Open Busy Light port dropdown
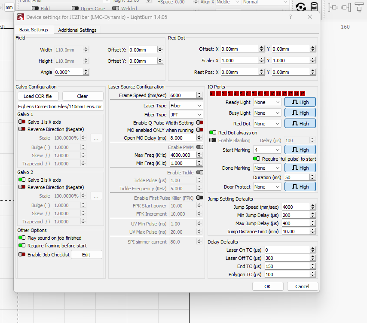Image resolution: width=367 pixels, height=323 pixels. pos(267,113)
